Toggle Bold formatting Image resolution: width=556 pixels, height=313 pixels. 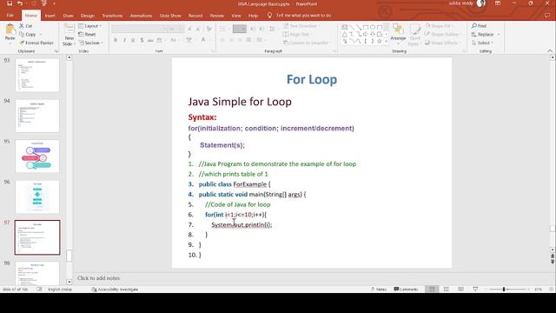pyautogui.click(x=116, y=40)
